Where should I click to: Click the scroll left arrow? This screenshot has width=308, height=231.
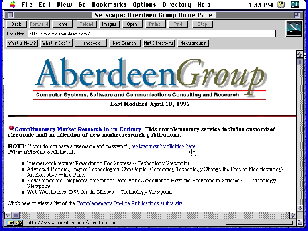[x=8, y=215]
